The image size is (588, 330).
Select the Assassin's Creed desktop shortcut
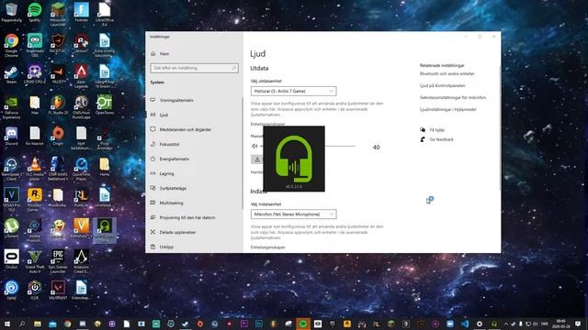81,261
